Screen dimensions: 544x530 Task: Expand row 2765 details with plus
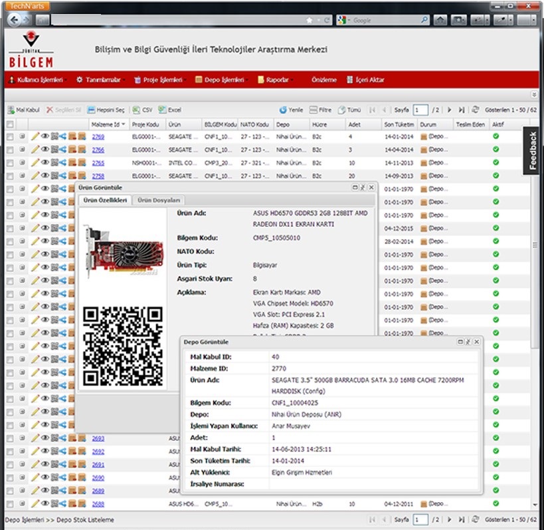click(22, 162)
